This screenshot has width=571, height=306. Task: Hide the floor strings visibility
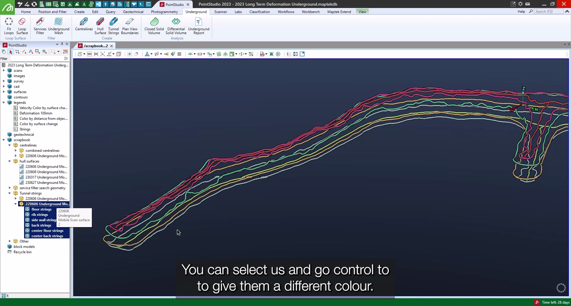point(28,209)
